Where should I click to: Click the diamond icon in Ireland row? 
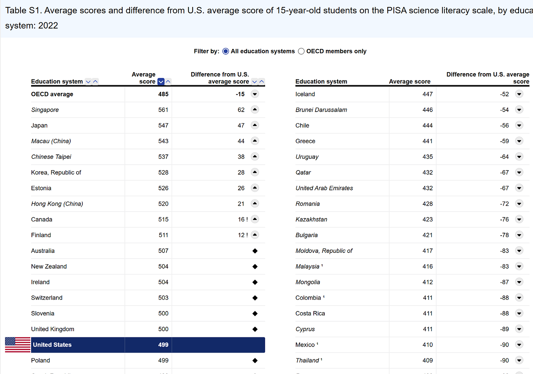pyautogui.click(x=255, y=282)
